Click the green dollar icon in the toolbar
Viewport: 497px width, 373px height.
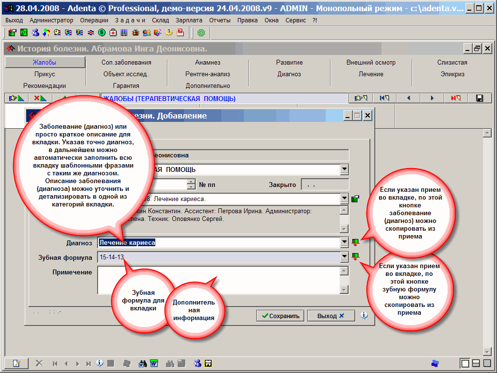point(101,33)
